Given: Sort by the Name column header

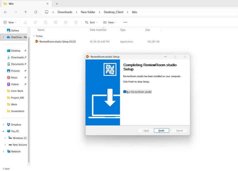Looking at the screenshot, I should click(x=41, y=30).
